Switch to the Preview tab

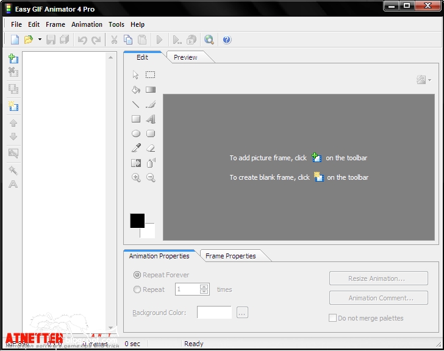pyautogui.click(x=185, y=57)
